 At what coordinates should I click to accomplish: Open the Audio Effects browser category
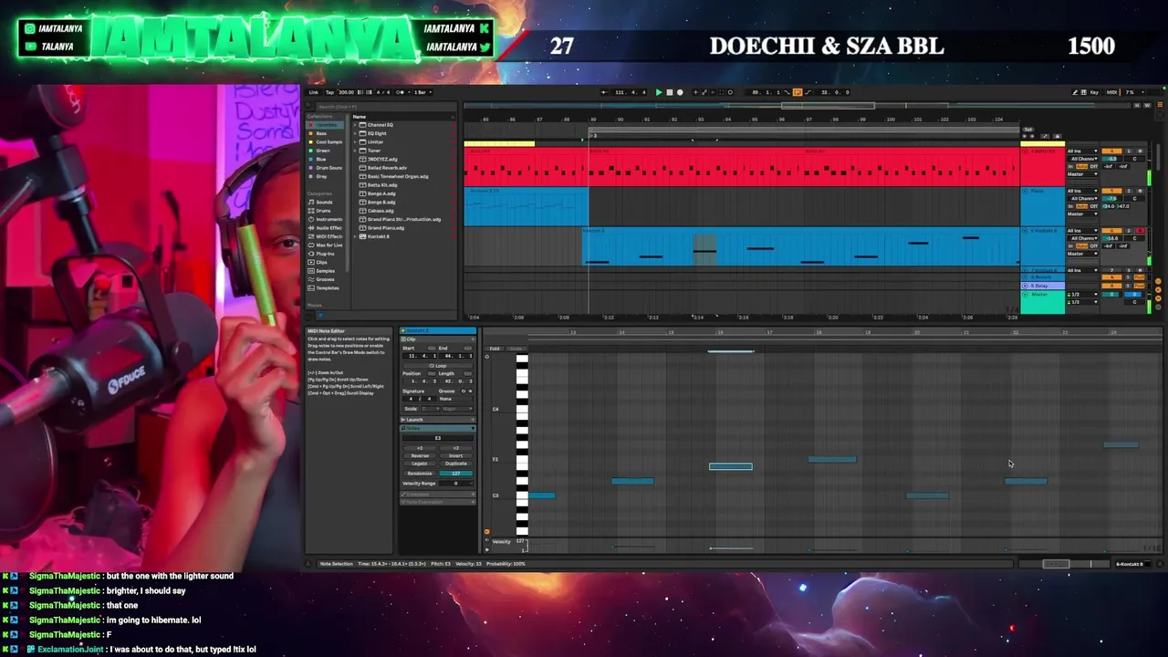point(326,228)
